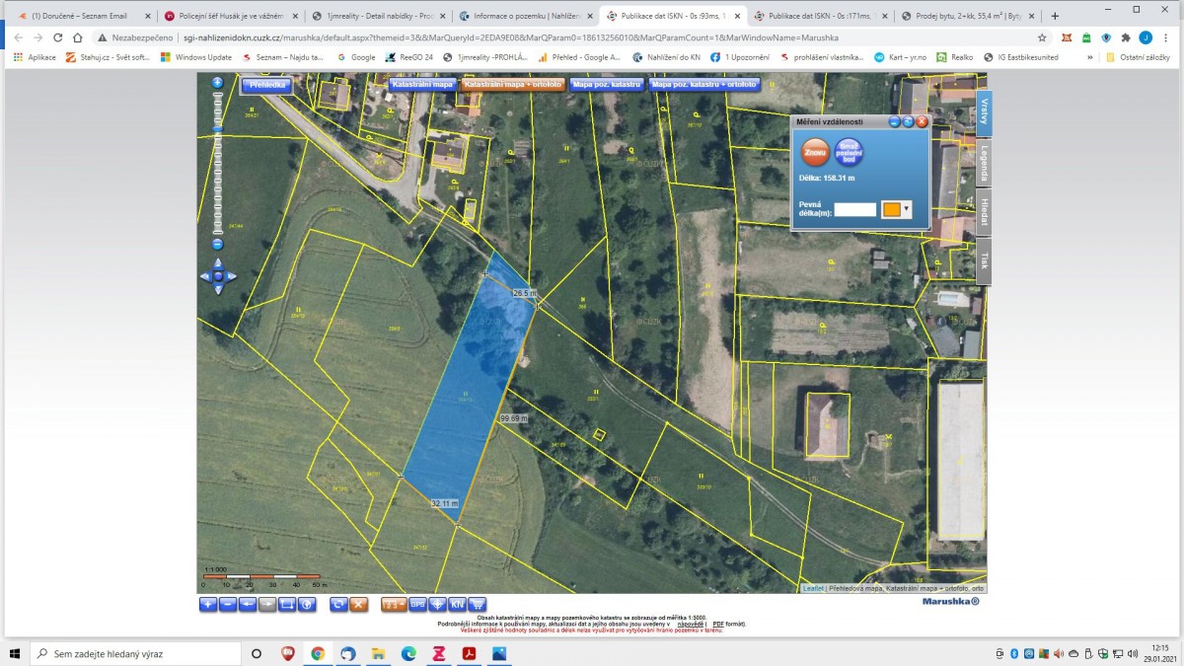1184x666 pixels.
Task: Click the refresh map button
Action: [338, 604]
